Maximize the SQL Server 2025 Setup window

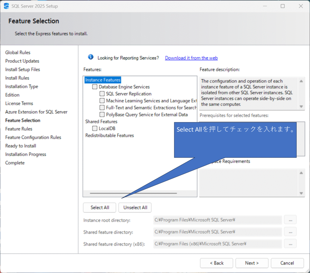click(283, 6)
